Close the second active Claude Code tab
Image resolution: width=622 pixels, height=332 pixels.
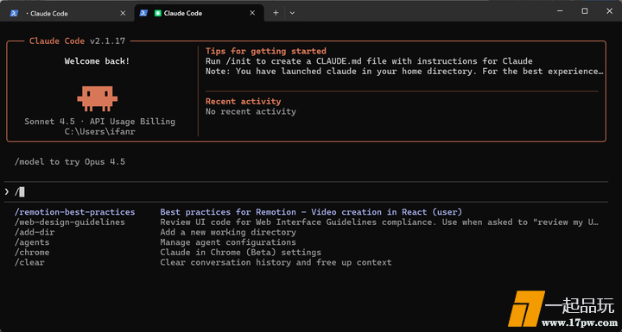point(252,13)
